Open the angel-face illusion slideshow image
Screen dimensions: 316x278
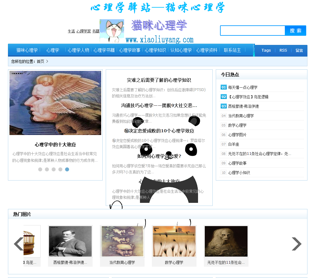tap(55, 103)
